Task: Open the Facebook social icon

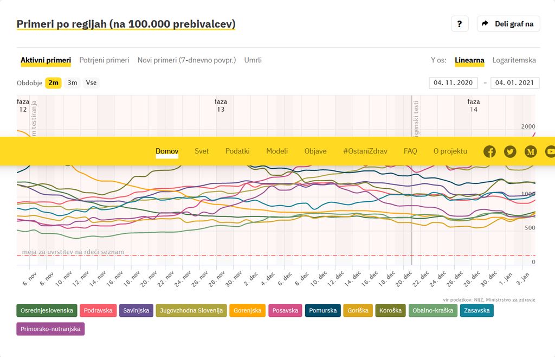Action: pos(489,151)
